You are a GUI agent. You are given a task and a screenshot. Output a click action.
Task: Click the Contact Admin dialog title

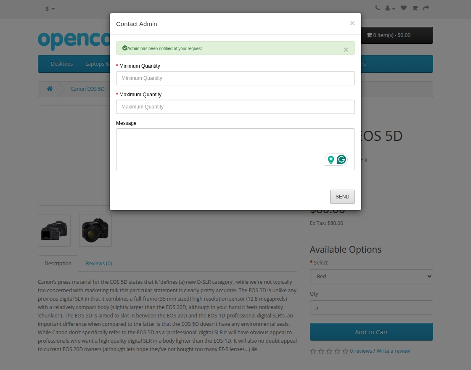[x=136, y=24]
